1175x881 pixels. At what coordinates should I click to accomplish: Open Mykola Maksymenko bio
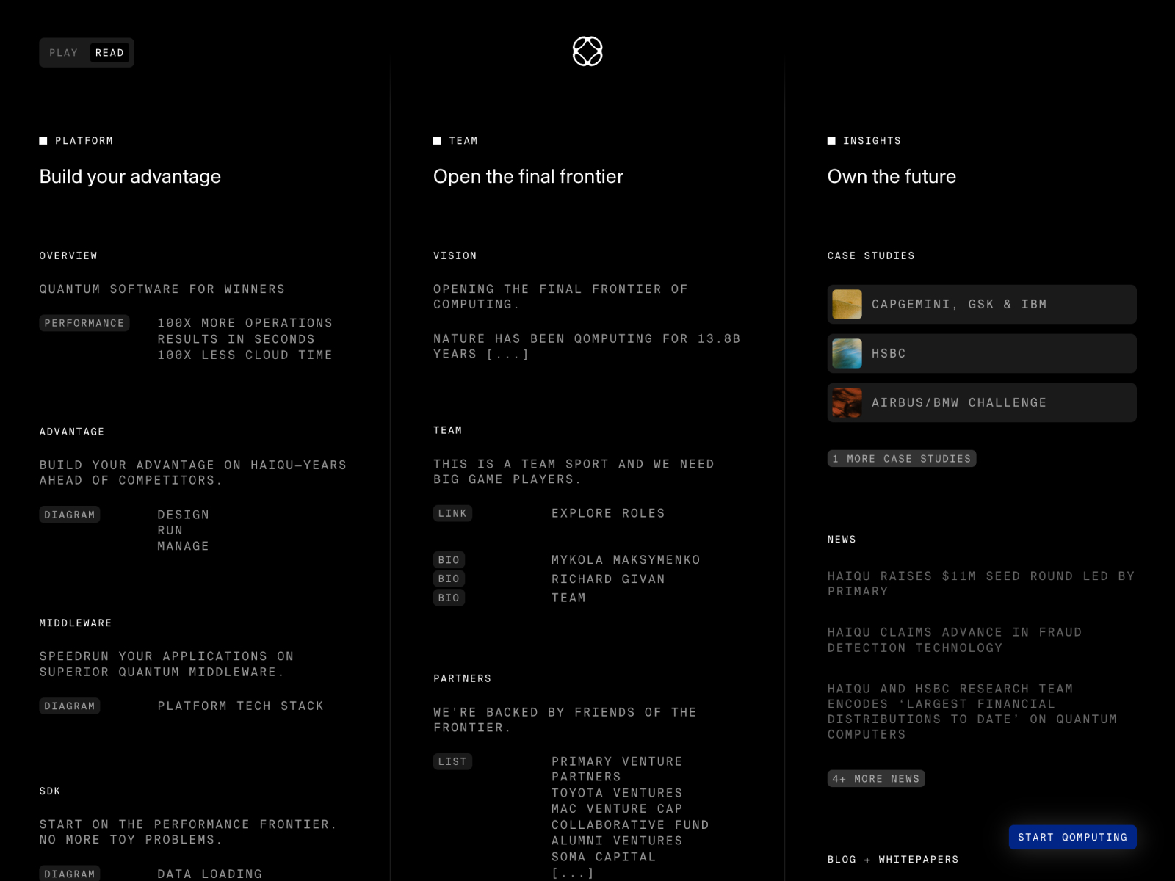pos(625,560)
